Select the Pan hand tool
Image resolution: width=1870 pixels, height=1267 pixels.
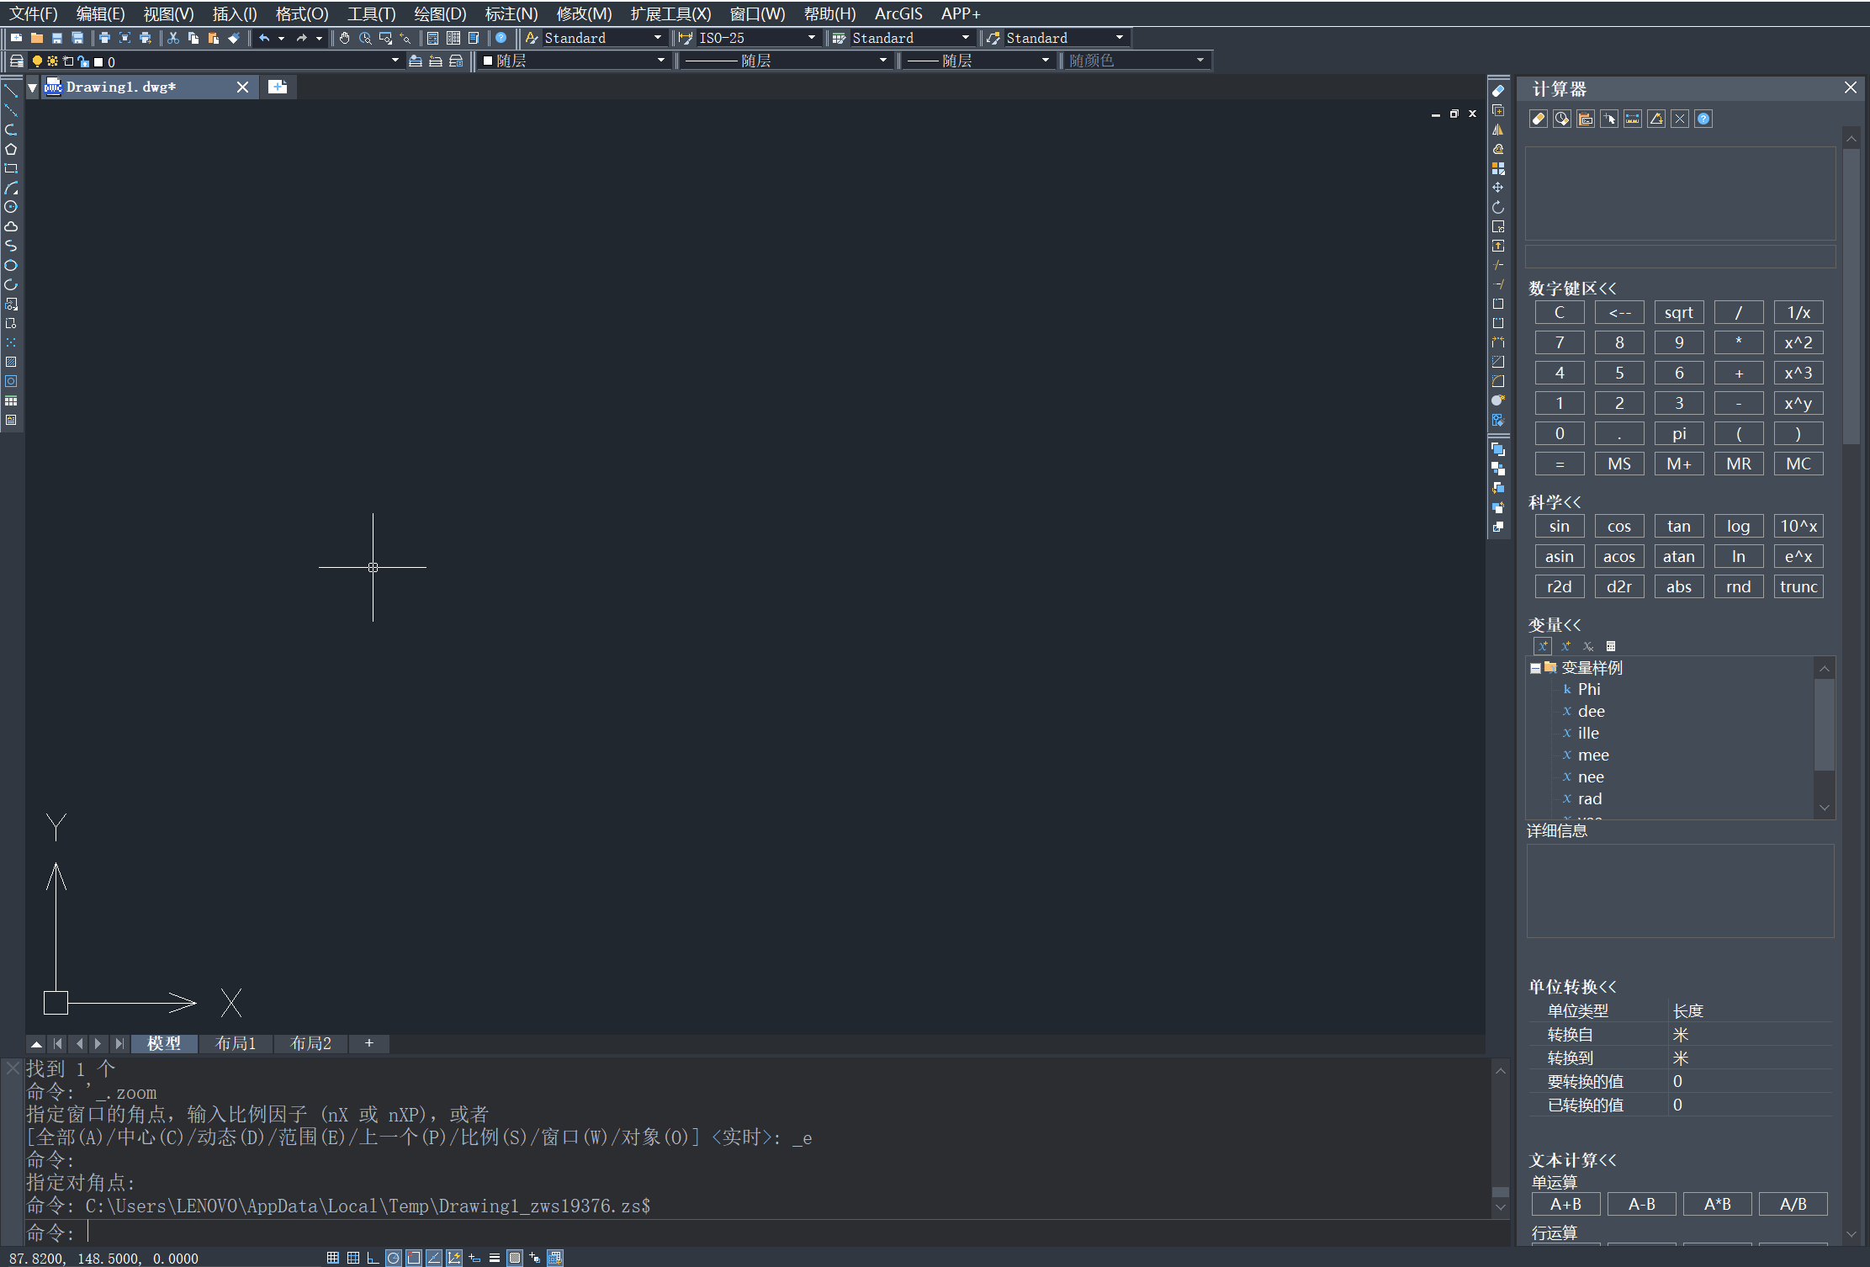[344, 38]
